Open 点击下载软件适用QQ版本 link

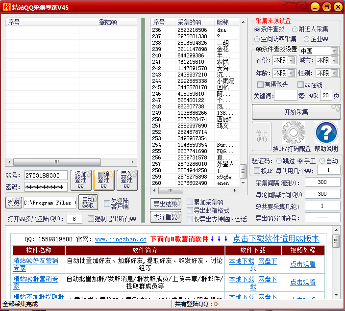coord(276,239)
